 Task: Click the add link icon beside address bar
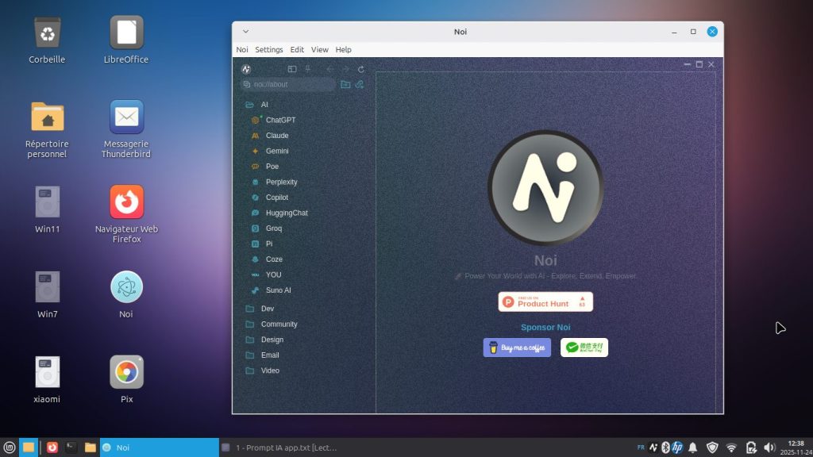(x=360, y=84)
